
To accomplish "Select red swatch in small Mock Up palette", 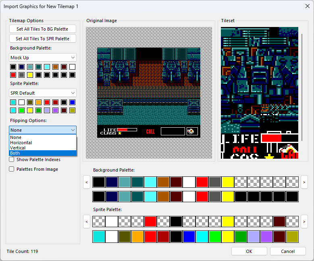I will [x=13, y=75].
